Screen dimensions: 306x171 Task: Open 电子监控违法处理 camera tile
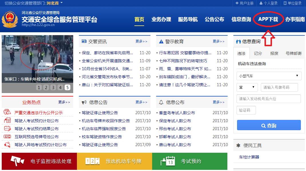tap(39, 161)
